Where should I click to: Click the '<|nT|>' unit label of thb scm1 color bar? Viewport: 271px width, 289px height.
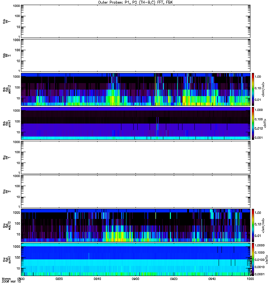265,123
